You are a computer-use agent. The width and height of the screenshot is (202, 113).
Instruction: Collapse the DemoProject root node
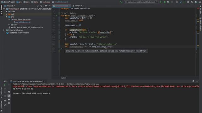[4, 9]
